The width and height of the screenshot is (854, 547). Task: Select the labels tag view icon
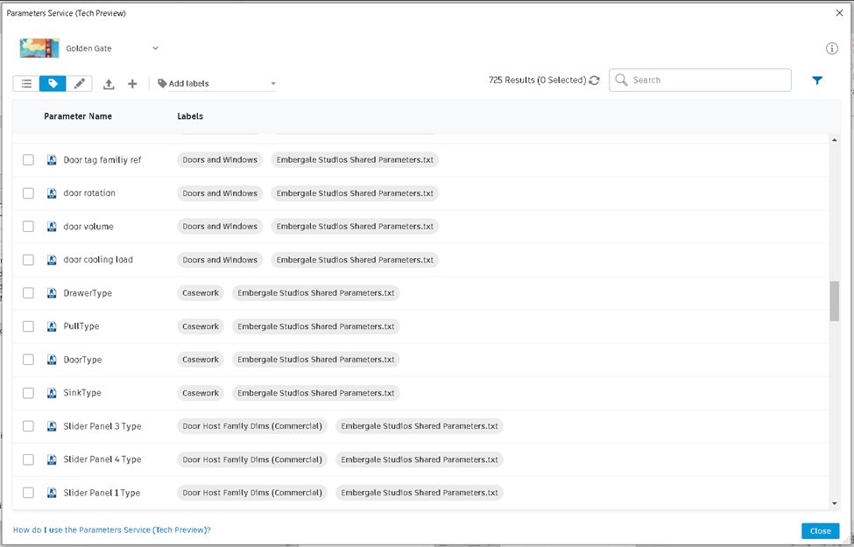53,84
